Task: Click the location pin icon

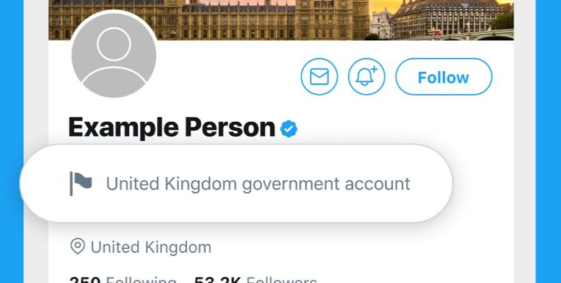Action: pos(77,247)
